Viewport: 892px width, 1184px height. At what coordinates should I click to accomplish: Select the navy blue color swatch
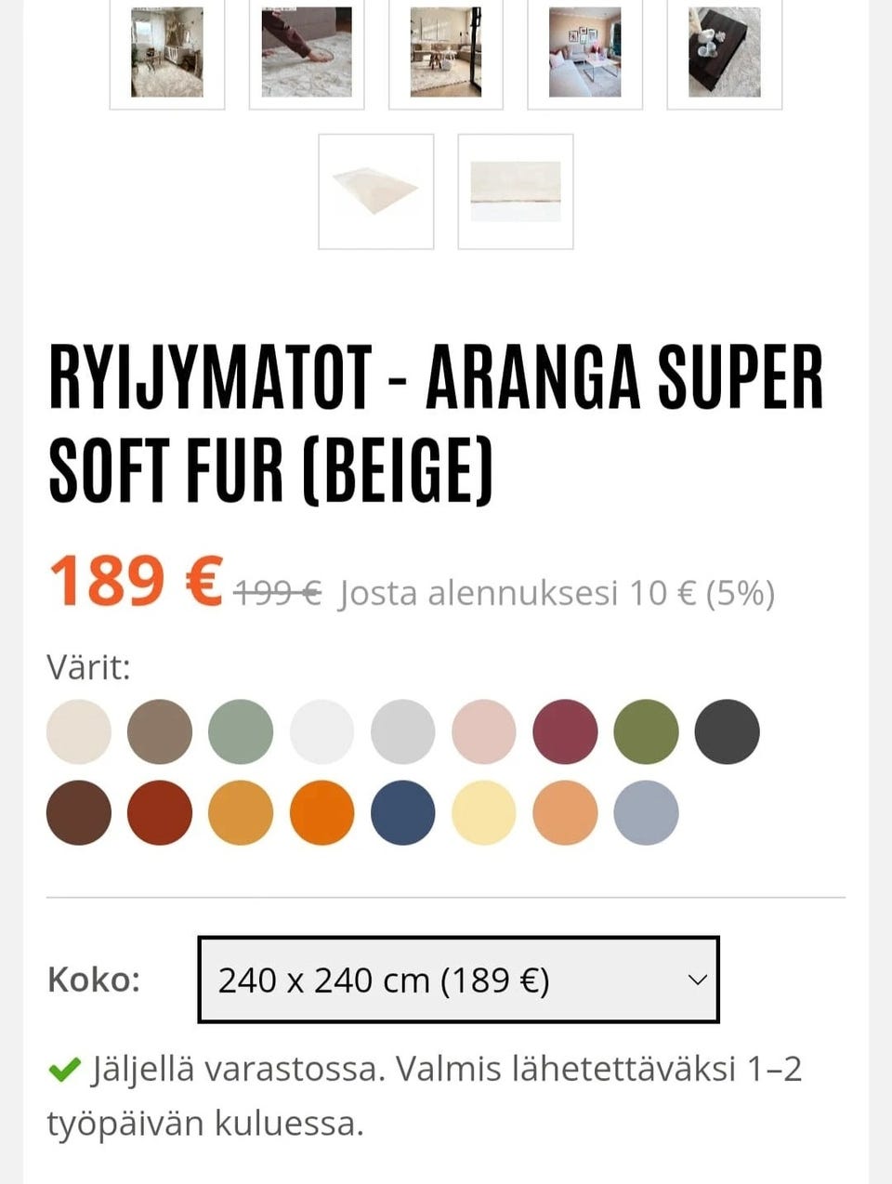pyautogui.click(x=402, y=813)
